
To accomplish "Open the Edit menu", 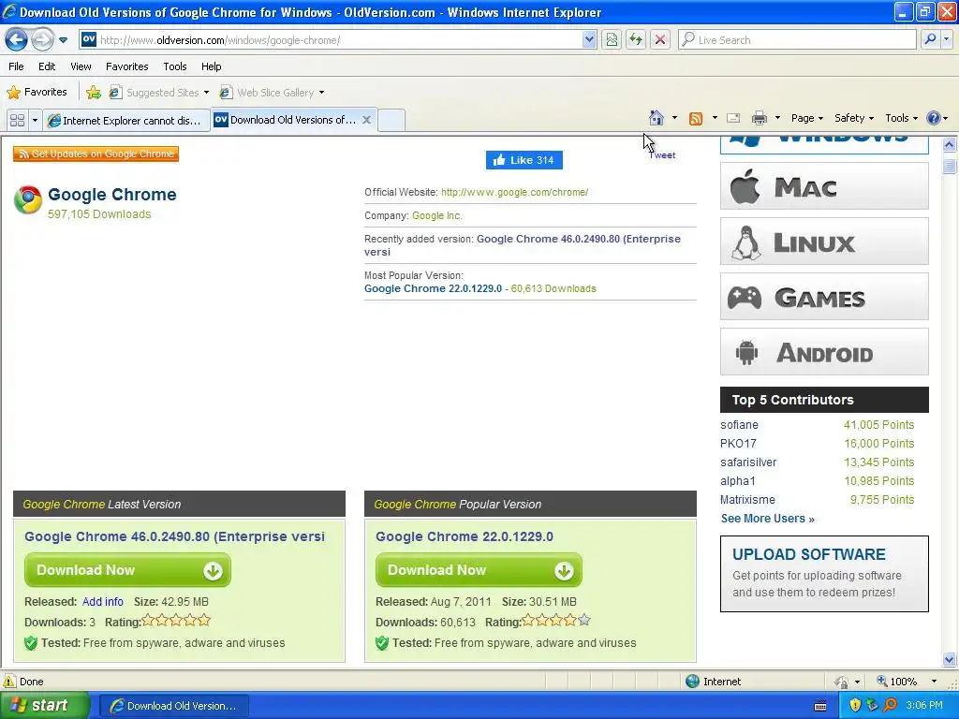I will tap(47, 66).
